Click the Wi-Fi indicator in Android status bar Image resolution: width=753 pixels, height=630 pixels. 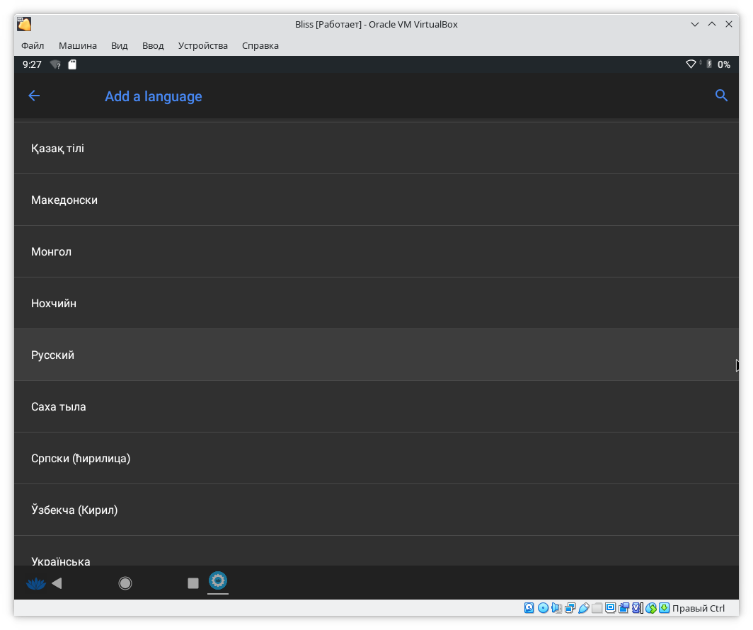tap(691, 64)
